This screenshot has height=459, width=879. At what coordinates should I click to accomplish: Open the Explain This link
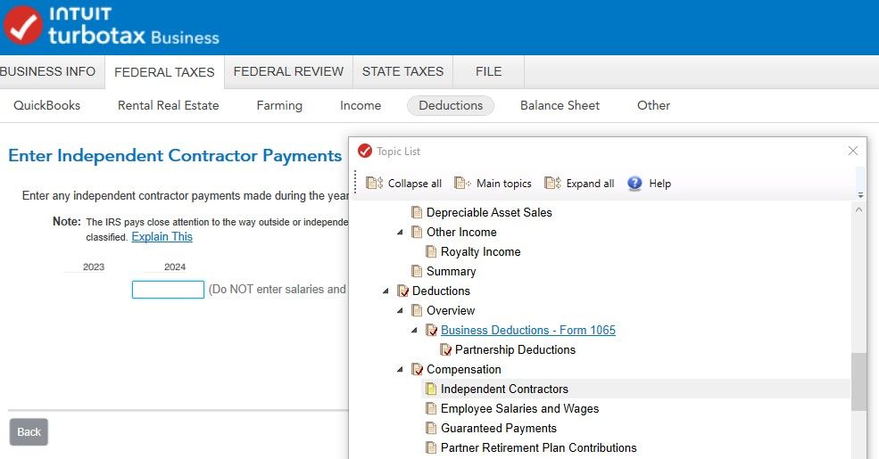[x=162, y=237]
